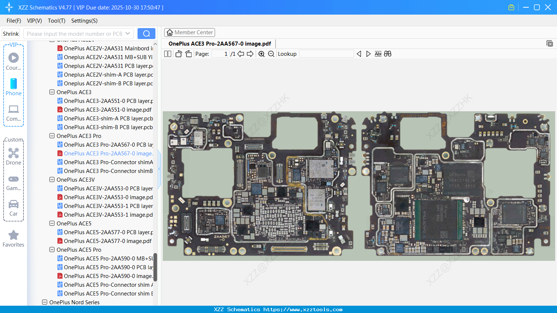Open the model number dropdown arrow
This screenshot has width=557, height=313.
128,34
